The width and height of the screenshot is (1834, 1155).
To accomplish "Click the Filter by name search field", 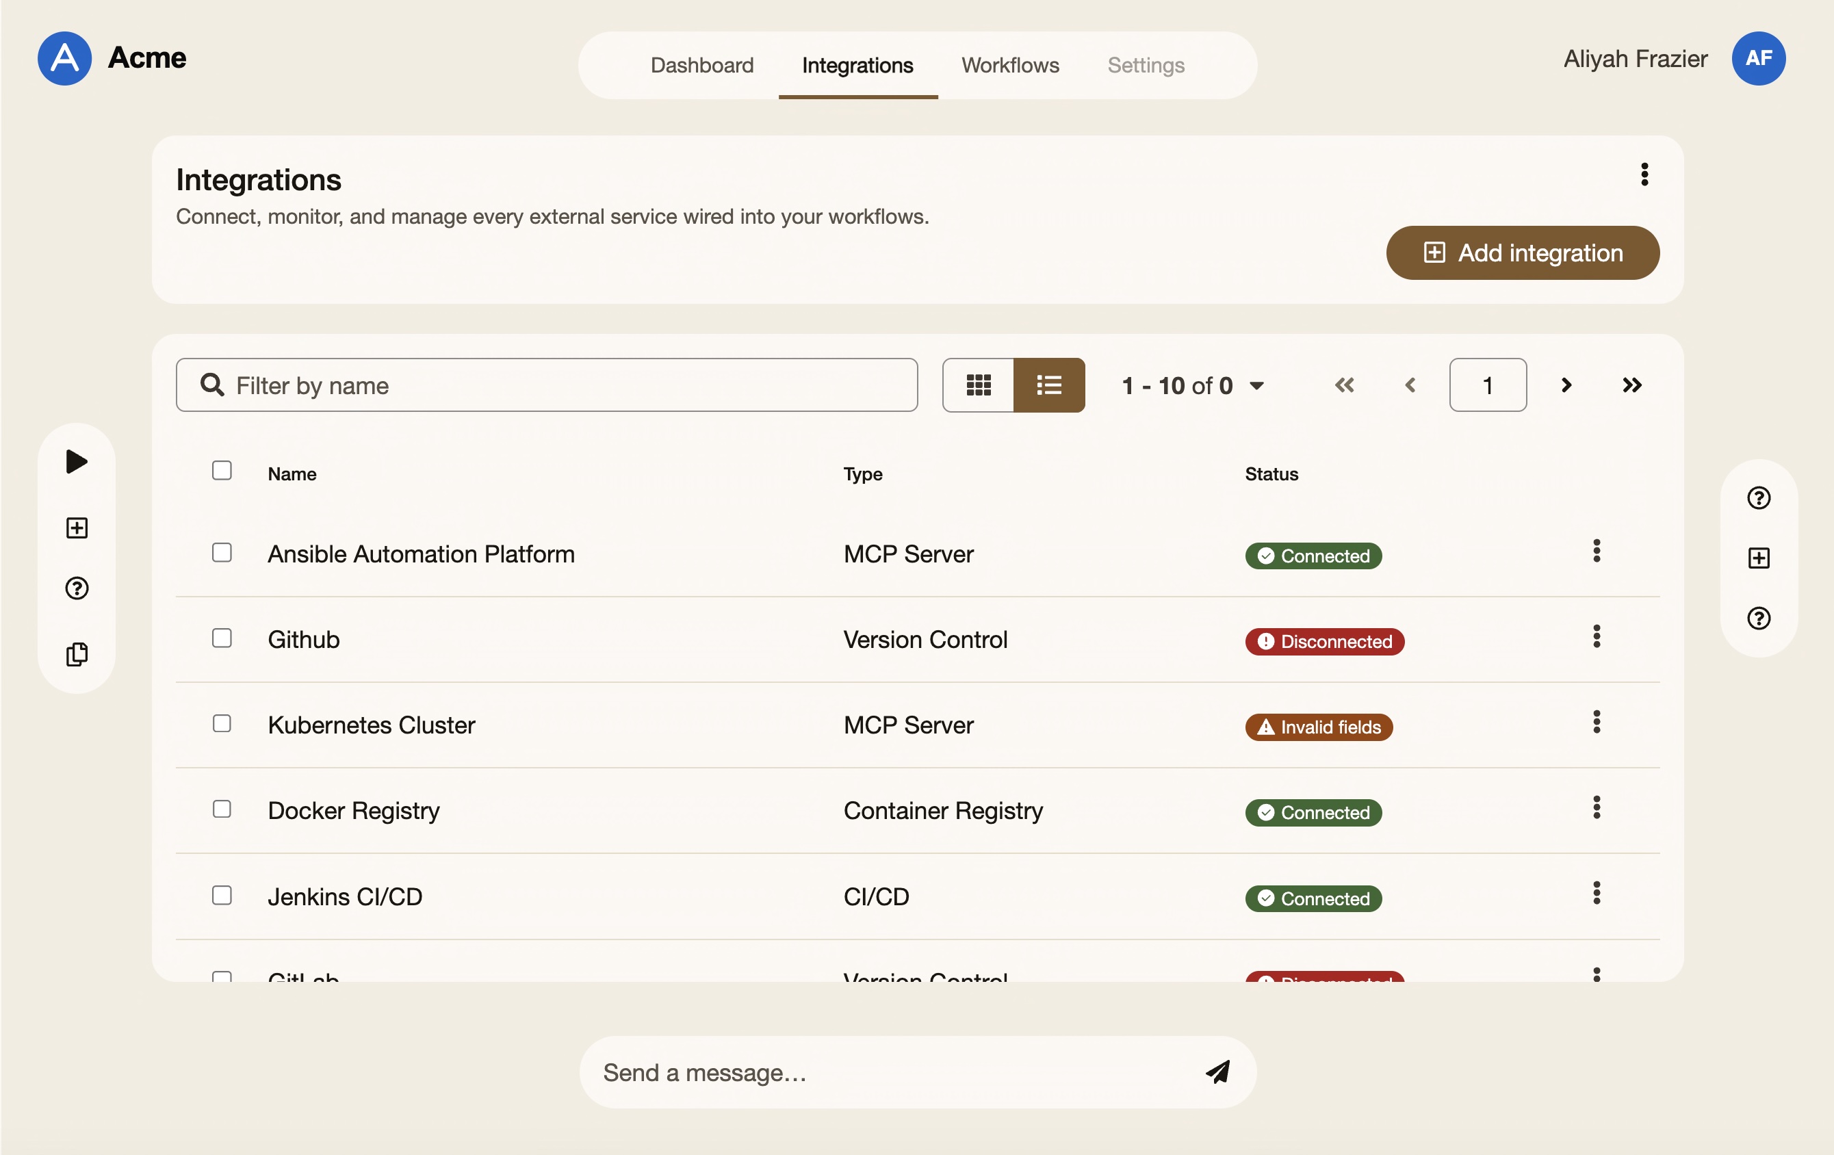I will coord(547,385).
